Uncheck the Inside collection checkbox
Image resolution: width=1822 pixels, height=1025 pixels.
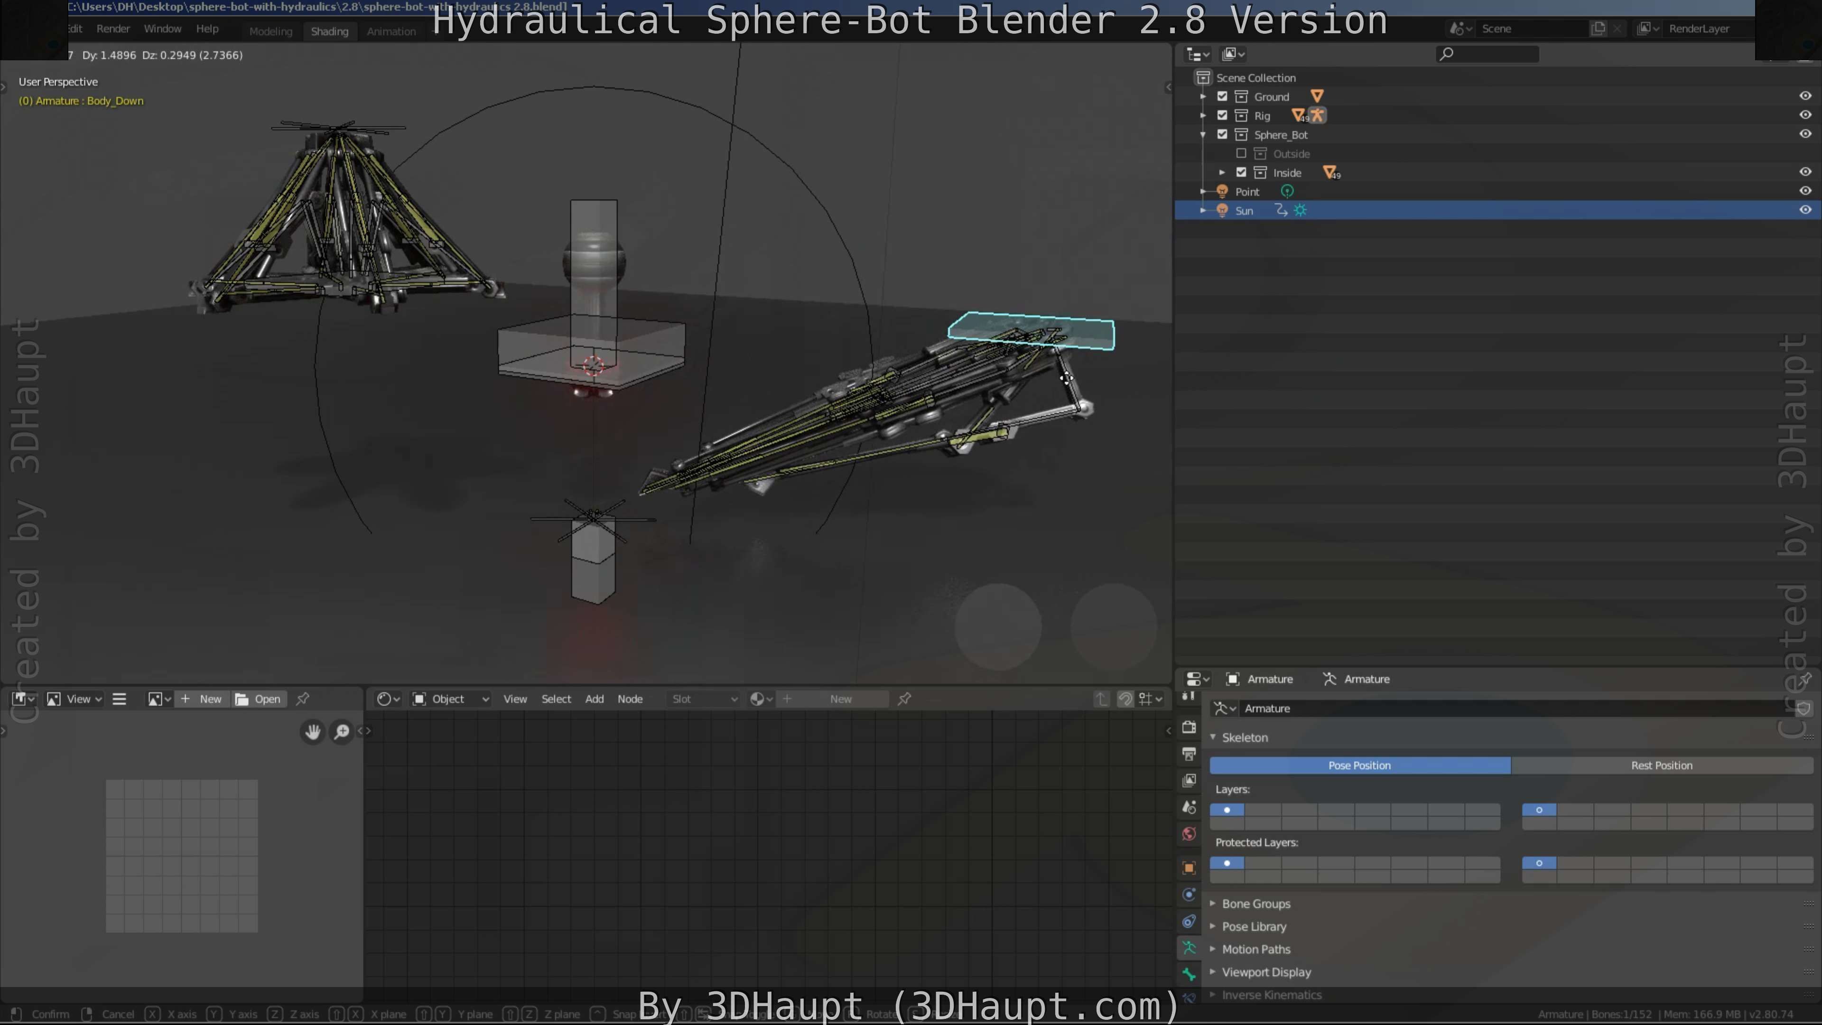(1241, 172)
